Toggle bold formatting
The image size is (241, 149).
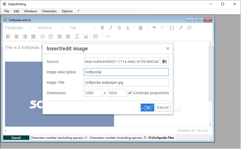(102, 28)
